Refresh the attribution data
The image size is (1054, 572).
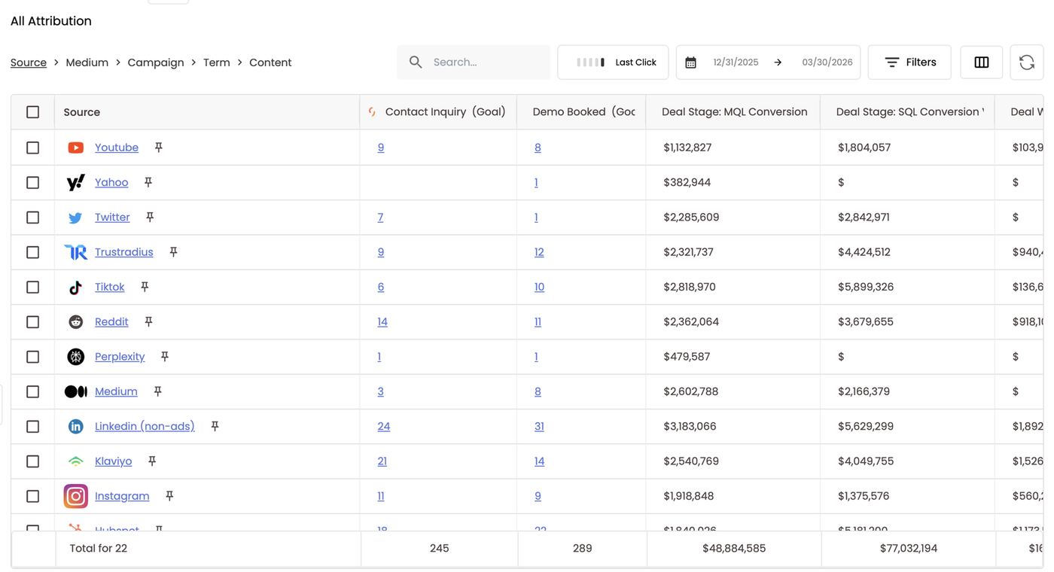[x=1027, y=62]
